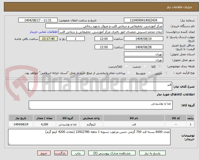199x160 pixels.
Task: Click the price validity time 12:00 field
Action: click(104, 47)
